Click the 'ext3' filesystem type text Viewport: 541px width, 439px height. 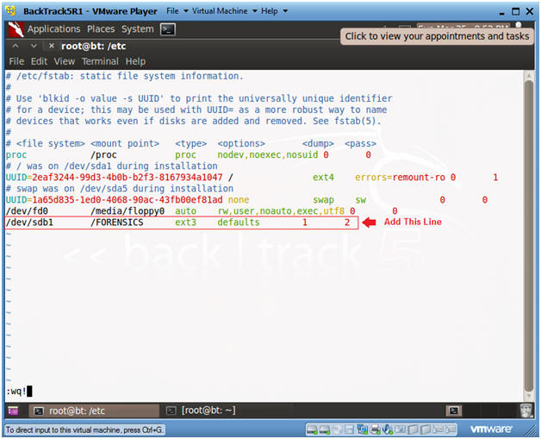185,223
